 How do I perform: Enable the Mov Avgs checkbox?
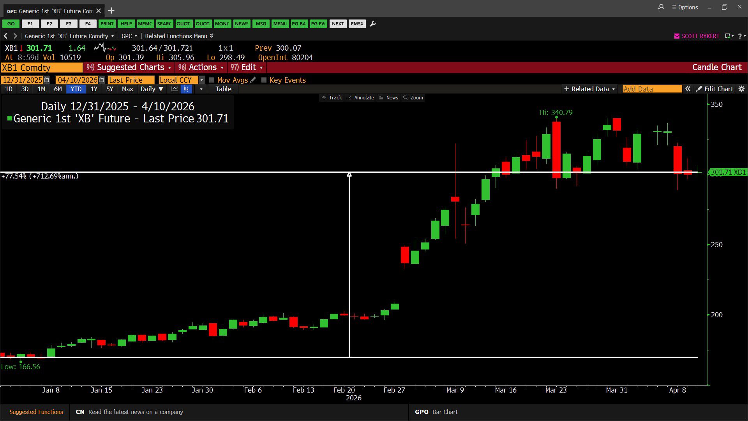[x=212, y=80]
